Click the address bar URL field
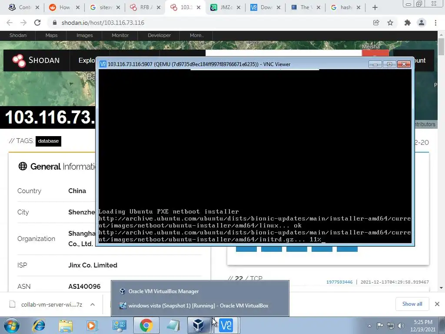 click(210, 23)
